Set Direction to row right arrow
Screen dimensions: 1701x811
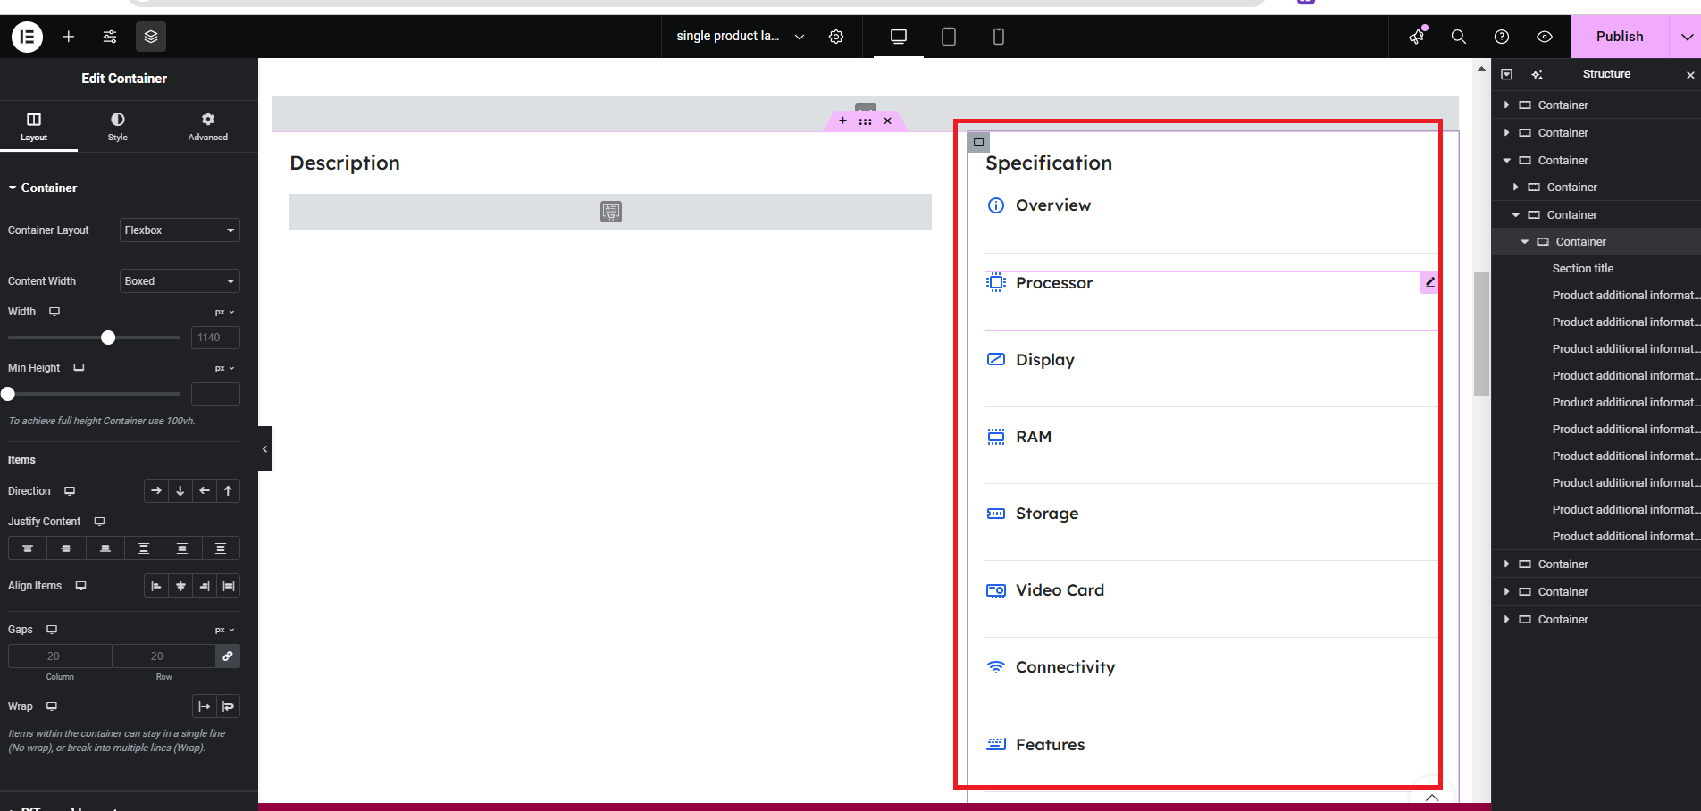pyautogui.click(x=156, y=491)
